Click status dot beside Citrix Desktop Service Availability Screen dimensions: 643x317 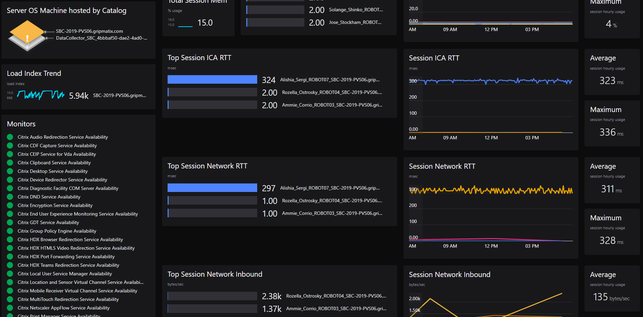pyautogui.click(x=10, y=171)
